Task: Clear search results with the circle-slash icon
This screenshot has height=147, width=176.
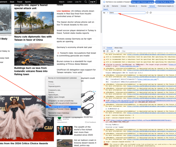Action: click(x=151, y=13)
